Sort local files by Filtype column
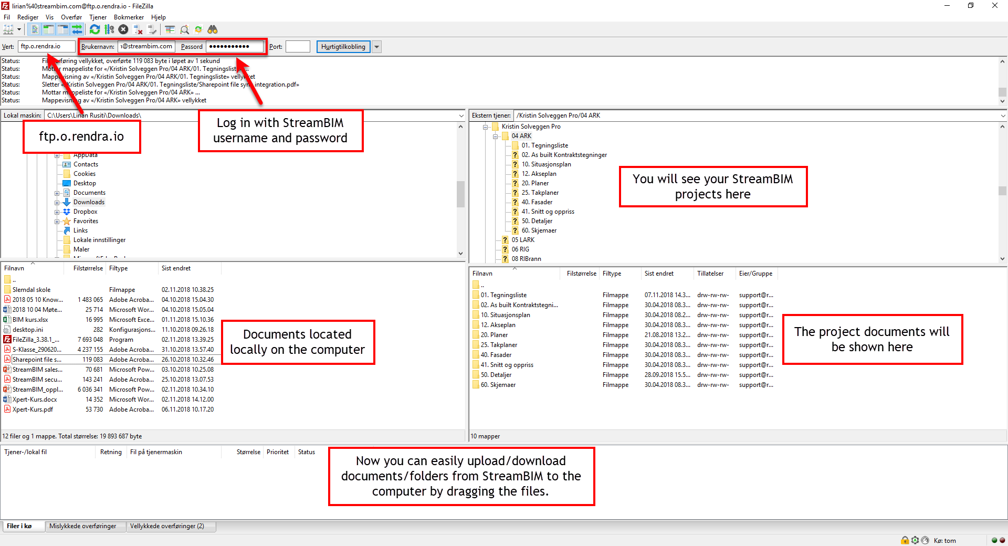Screen dimensions: 1008x546 pos(132,268)
